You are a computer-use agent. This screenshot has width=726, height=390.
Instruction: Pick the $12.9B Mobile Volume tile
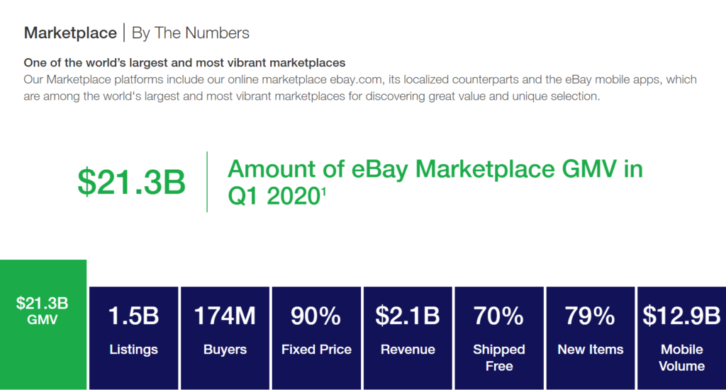681,338
